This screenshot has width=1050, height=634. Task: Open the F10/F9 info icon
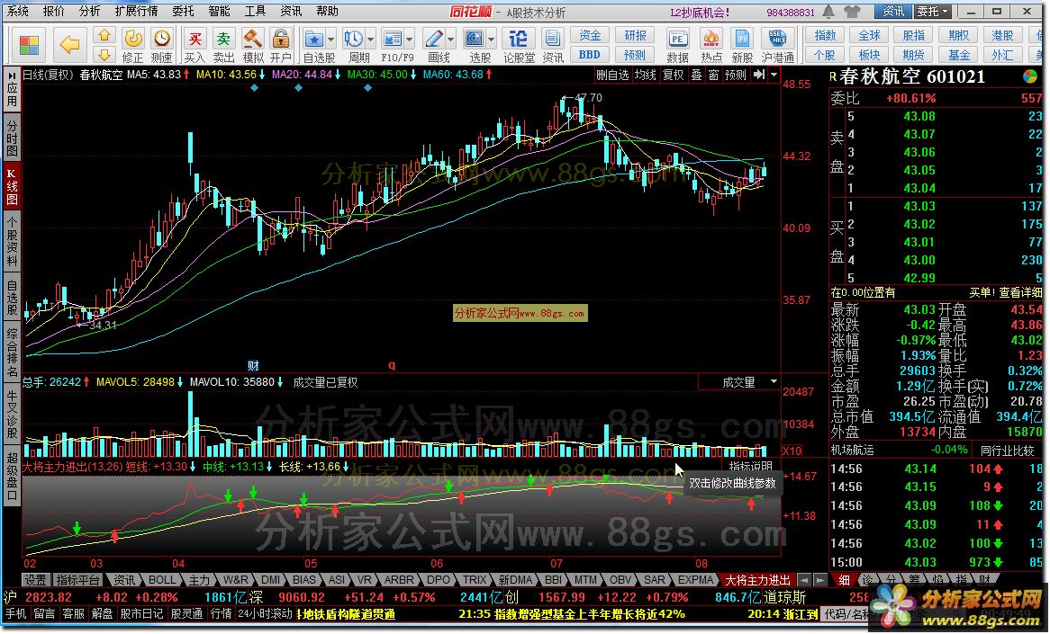[x=393, y=39]
